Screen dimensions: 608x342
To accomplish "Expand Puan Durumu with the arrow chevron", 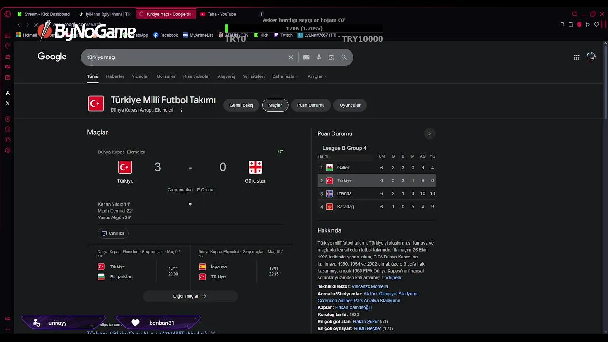I will coord(429,133).
